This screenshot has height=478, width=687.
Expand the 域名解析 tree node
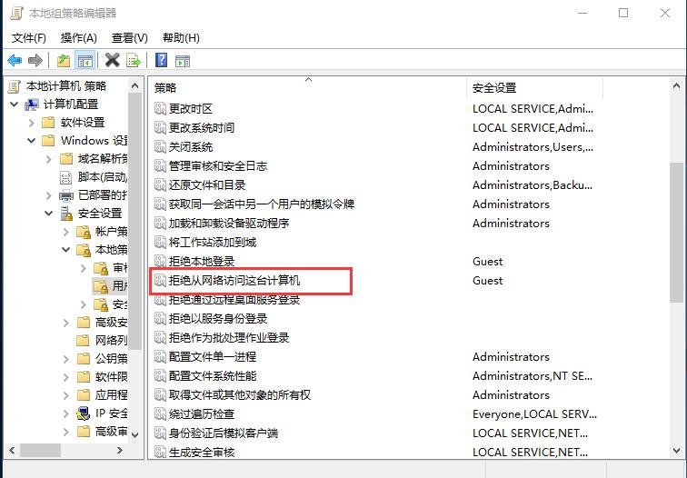pos(49,159)
